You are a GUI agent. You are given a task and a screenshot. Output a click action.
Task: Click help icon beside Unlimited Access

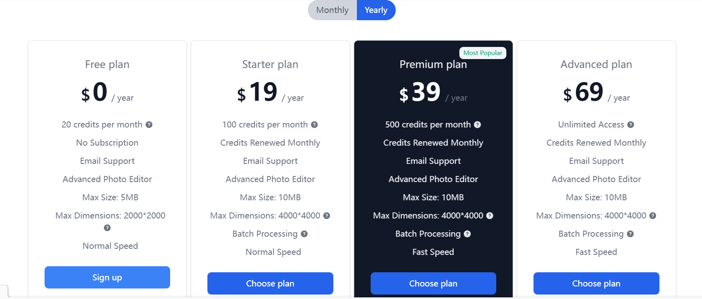coord(631,125)
